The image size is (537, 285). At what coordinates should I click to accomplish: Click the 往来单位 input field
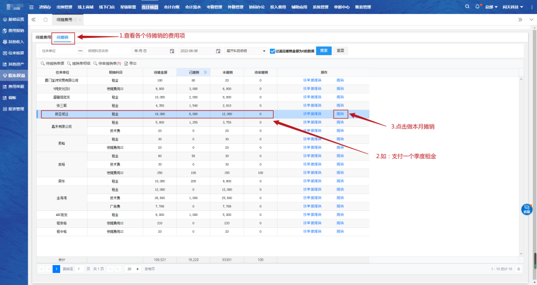[x=58, y=51]
